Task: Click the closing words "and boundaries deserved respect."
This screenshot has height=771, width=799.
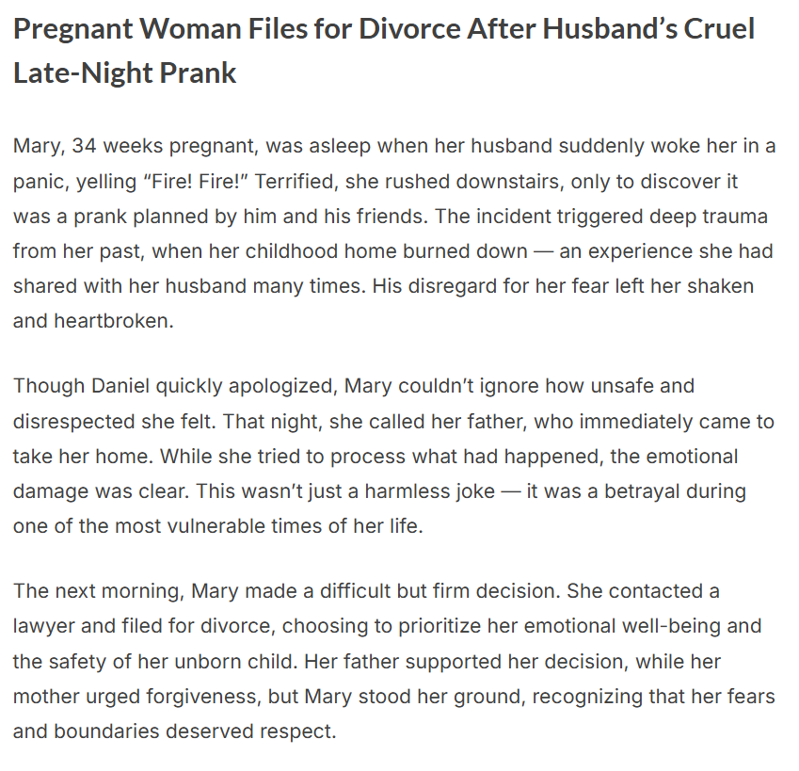Action: (174, 731)
